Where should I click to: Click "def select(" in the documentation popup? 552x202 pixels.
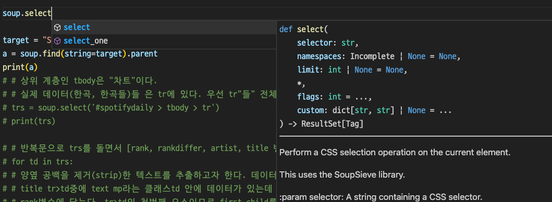[303, 30]
